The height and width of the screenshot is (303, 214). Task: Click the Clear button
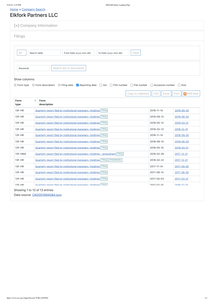136,53
